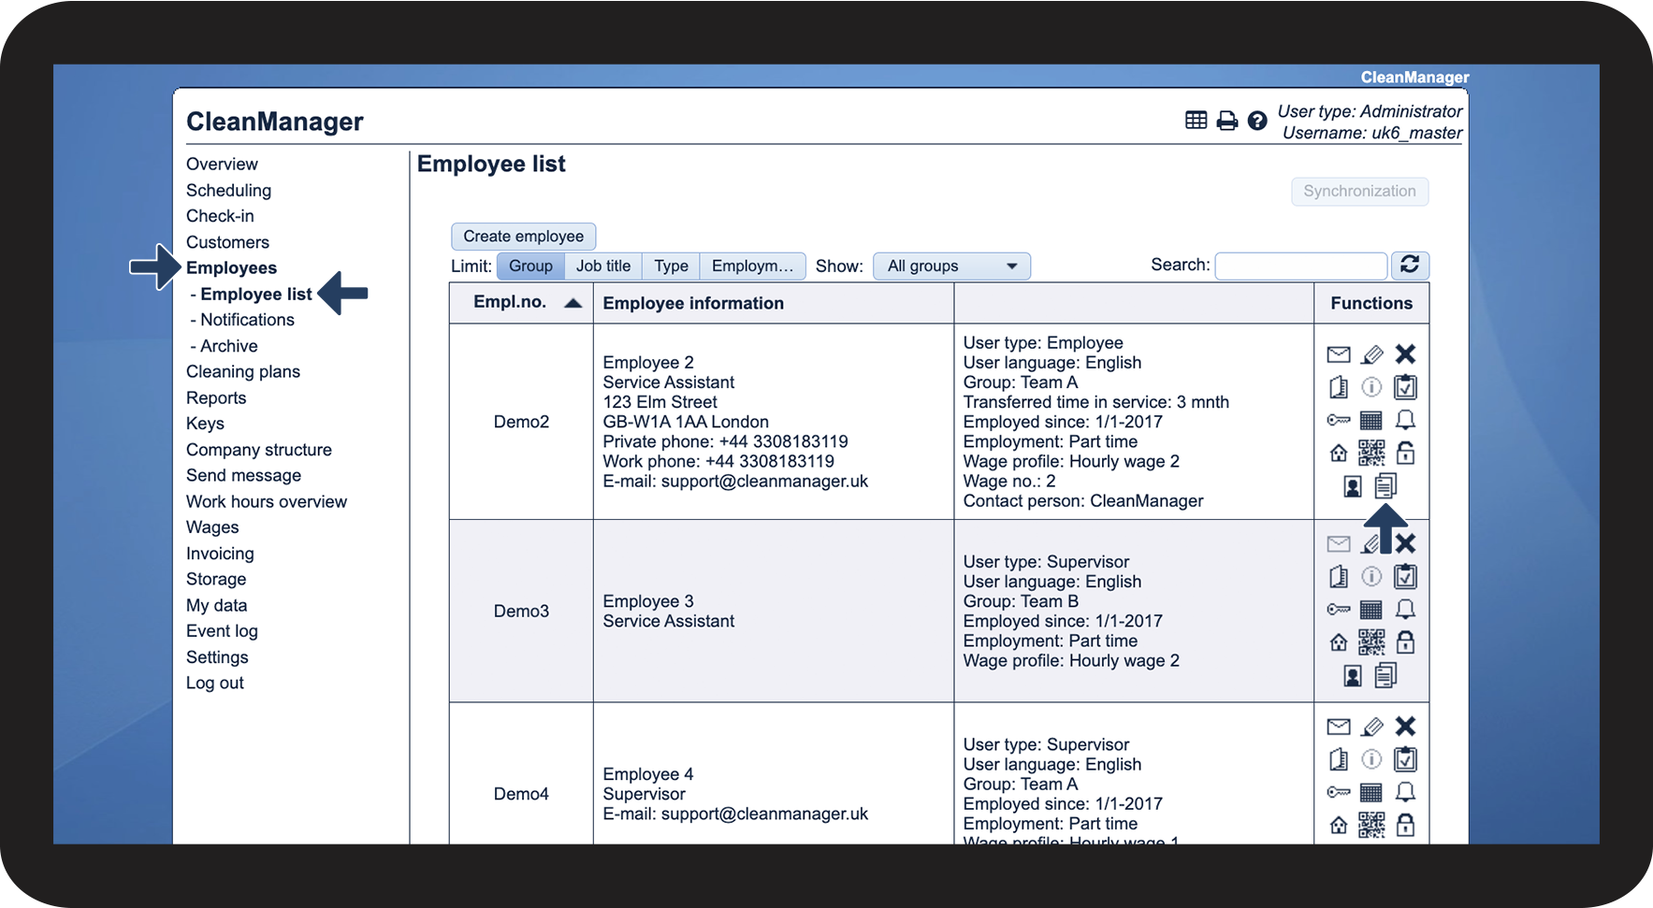Select the Job title limit tab

(x=603, y=267)
